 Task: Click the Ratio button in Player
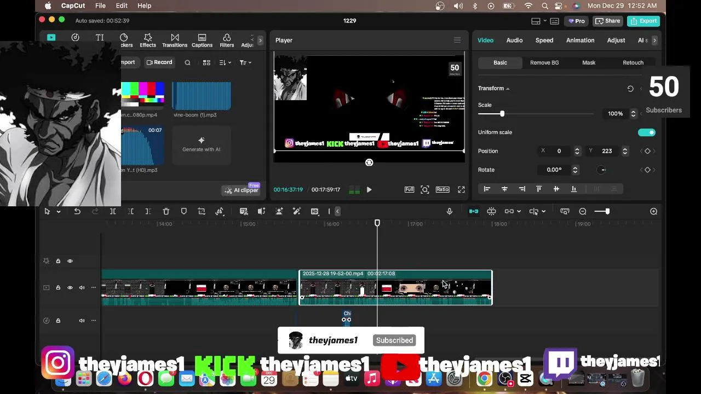[443, 189]
